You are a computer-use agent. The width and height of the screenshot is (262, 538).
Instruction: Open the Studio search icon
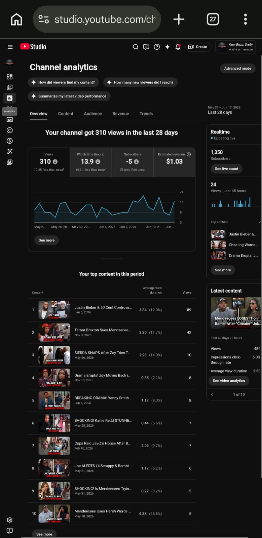click(x=136, y=47)
